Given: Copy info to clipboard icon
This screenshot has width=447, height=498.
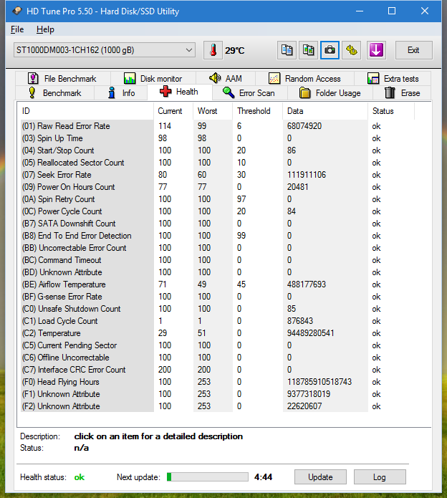Looking at the screenshot, I should pyautogui.click(x=287, y=50).
